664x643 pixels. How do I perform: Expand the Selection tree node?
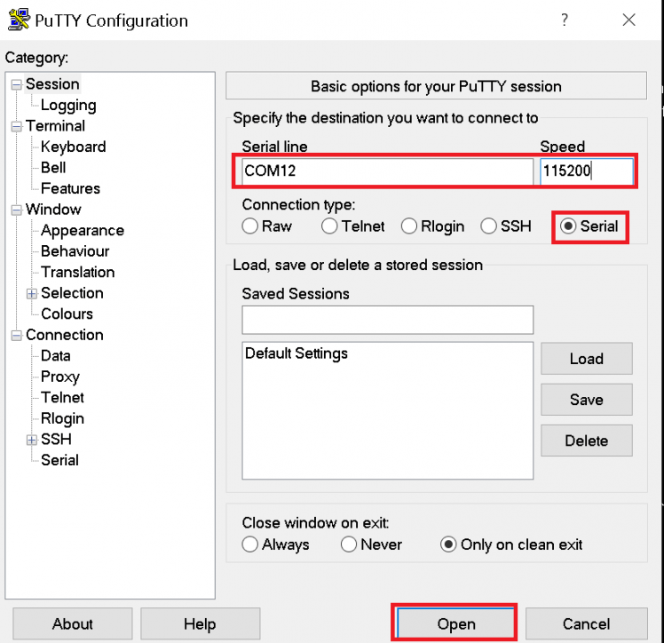point(32,293)
